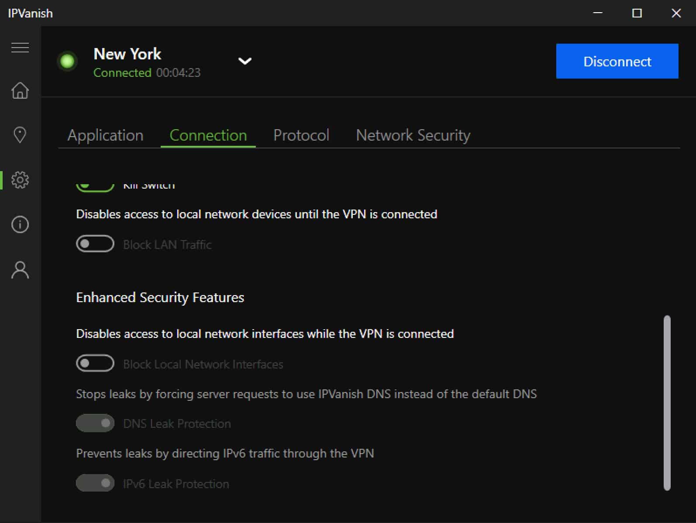
Task: Select the Connection tab
Action: (208, 135)
